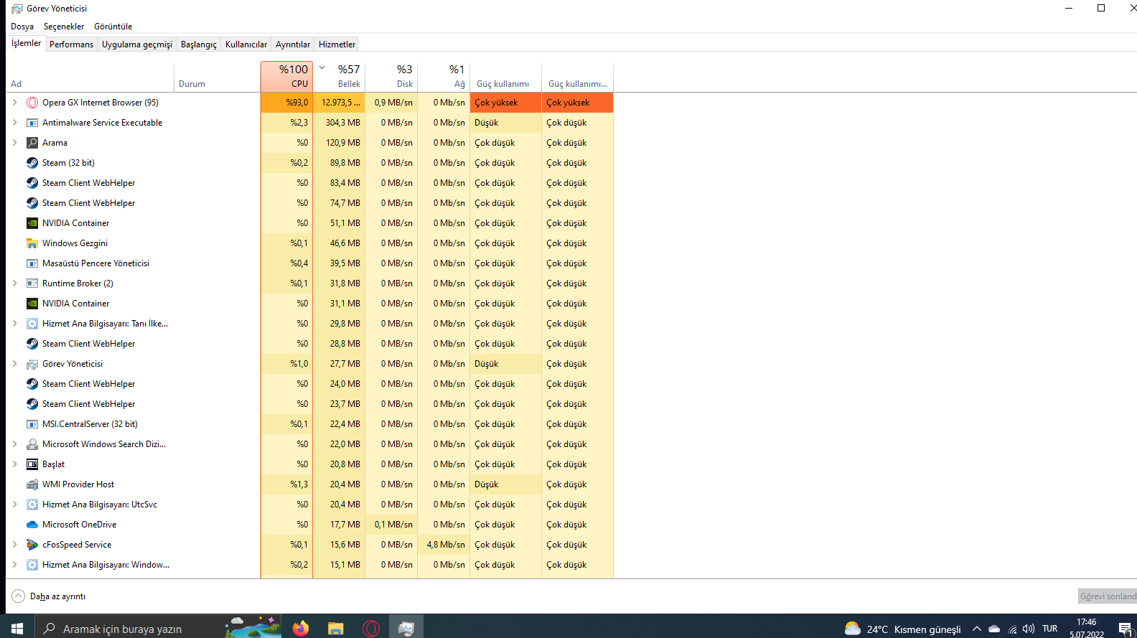Switch to the Başlangıç tab
Viewport: 1137px width, 638px height.
pos(199,44)
